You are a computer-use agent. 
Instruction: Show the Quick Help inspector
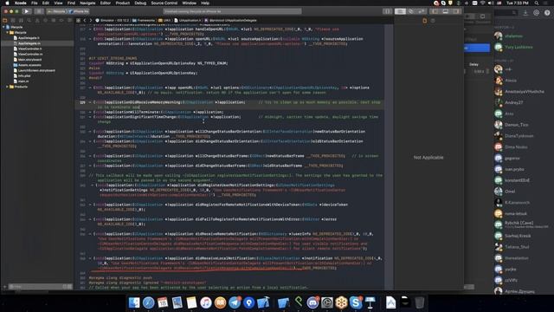(433, 21)
